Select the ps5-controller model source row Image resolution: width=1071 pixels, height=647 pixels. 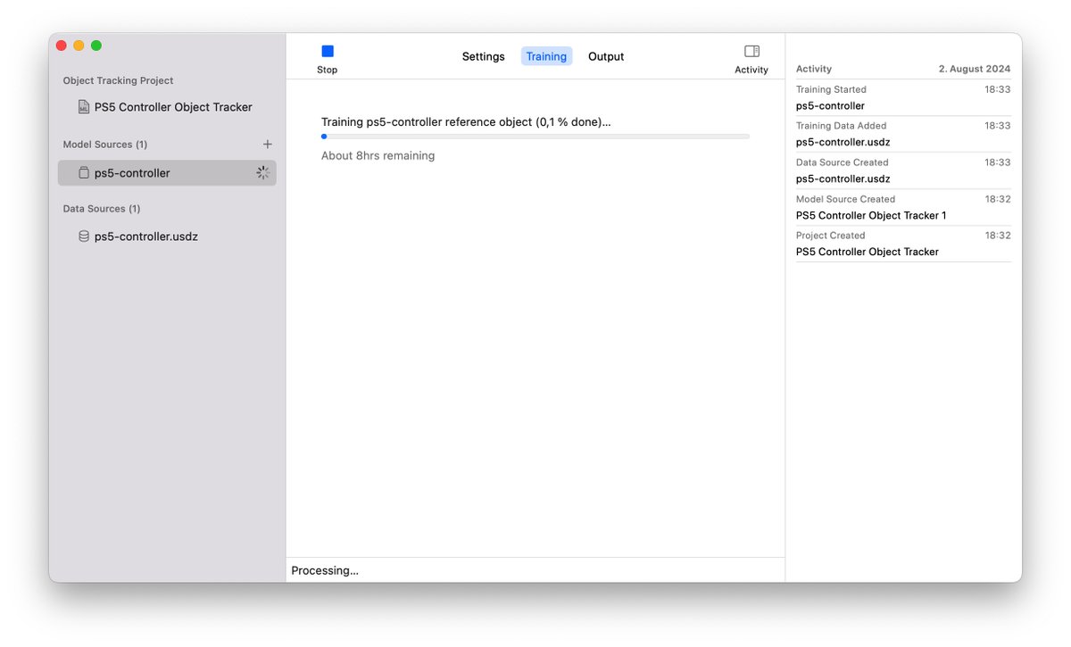(x=167, y=173)
